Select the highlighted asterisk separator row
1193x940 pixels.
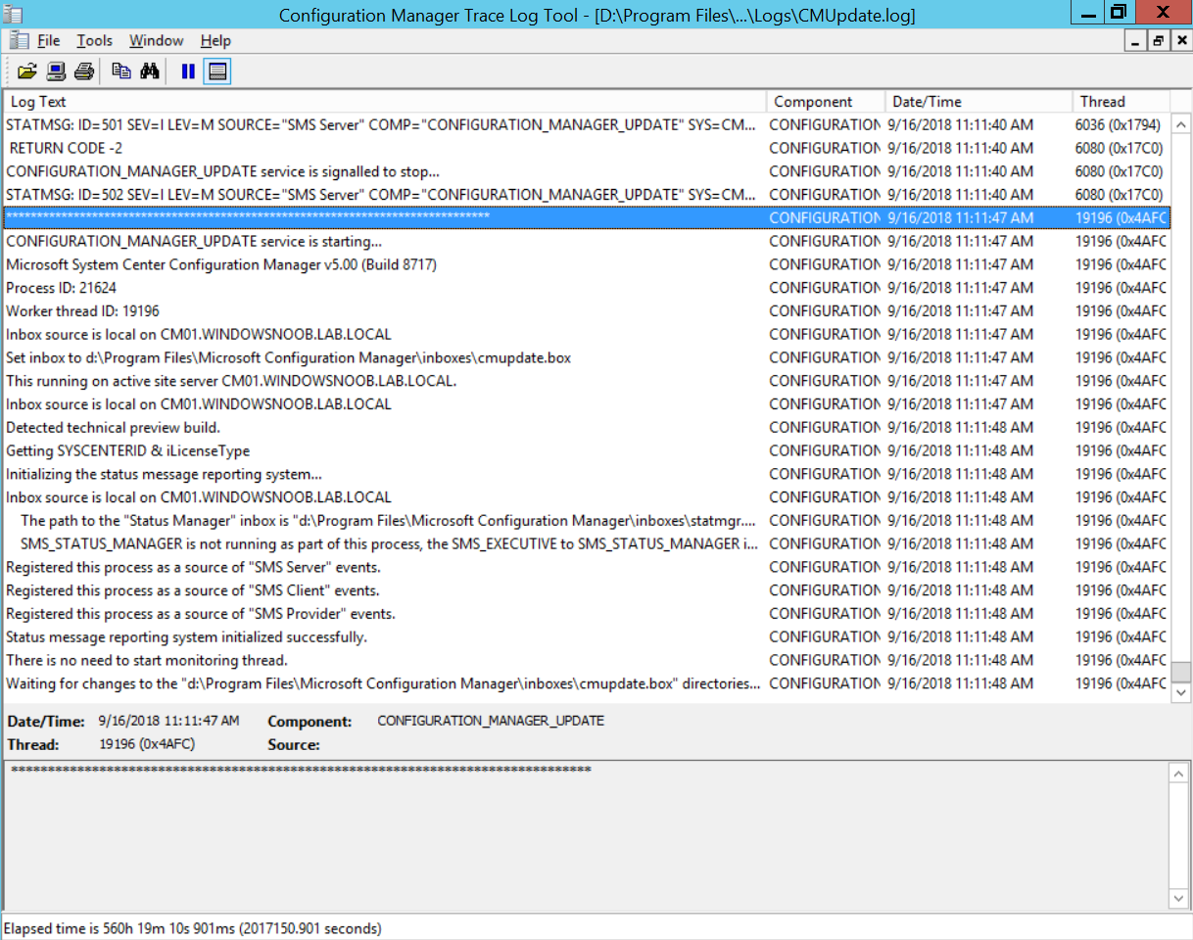(x=587, y=217)
